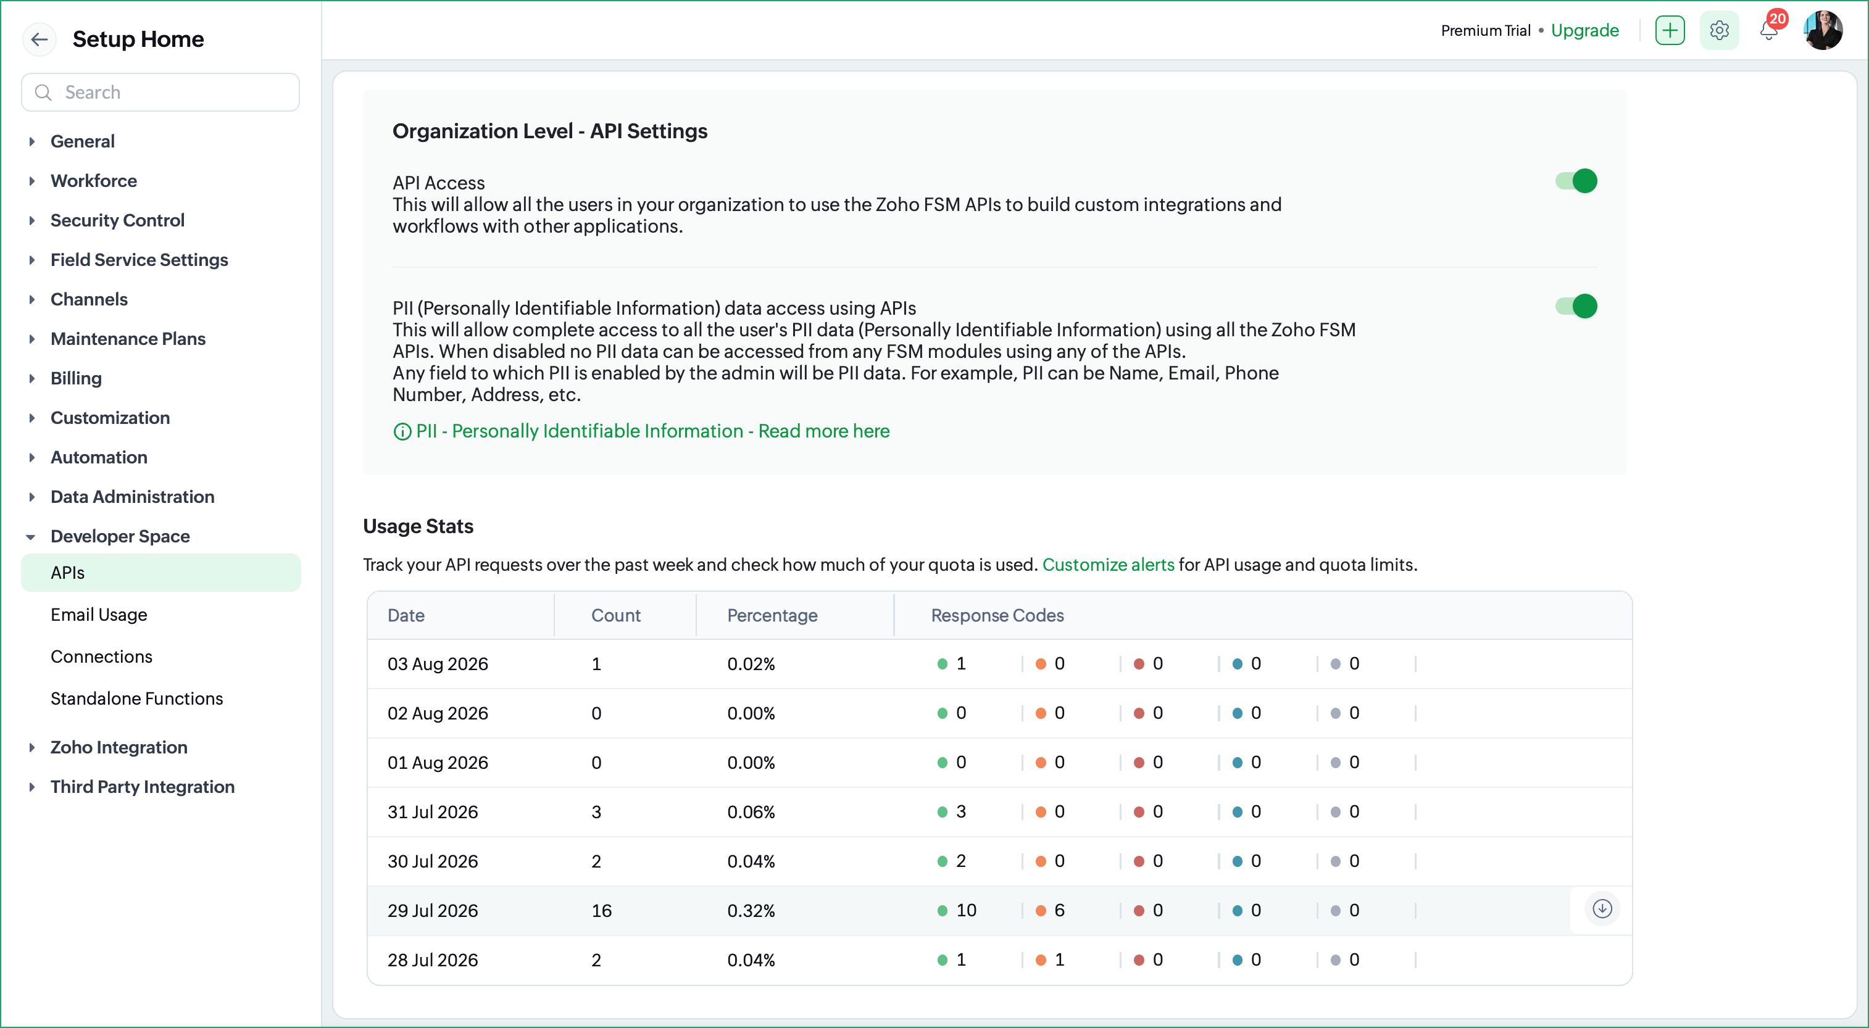Click the back arrow beside Setup Home
Viewport: 1869px width, 1028px height.
[x=39, y=39]
